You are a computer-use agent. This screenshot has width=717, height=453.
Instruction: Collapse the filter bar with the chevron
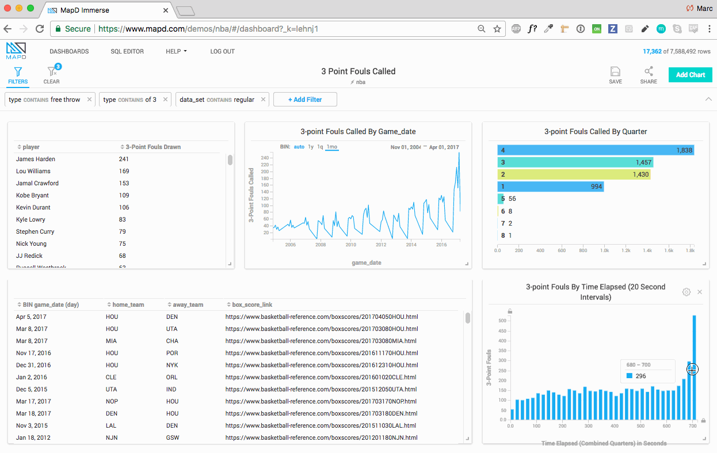point(708,99)
